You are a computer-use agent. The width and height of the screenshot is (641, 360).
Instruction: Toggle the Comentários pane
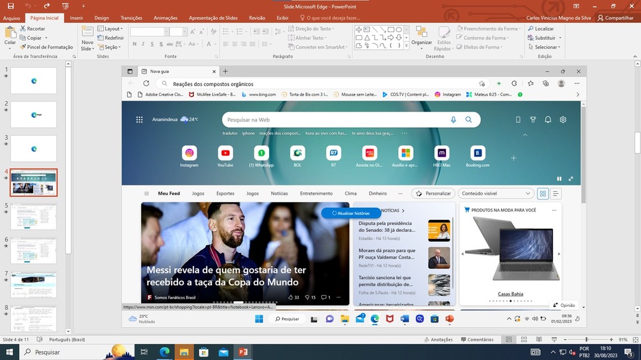(x=477, y=339)
